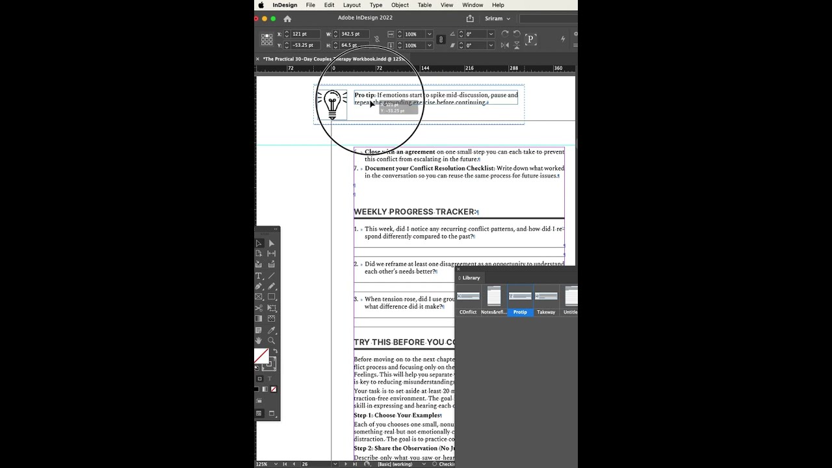Open the page number dropdown arrow
Screen dimensions: 832x468
pos(335,464)
